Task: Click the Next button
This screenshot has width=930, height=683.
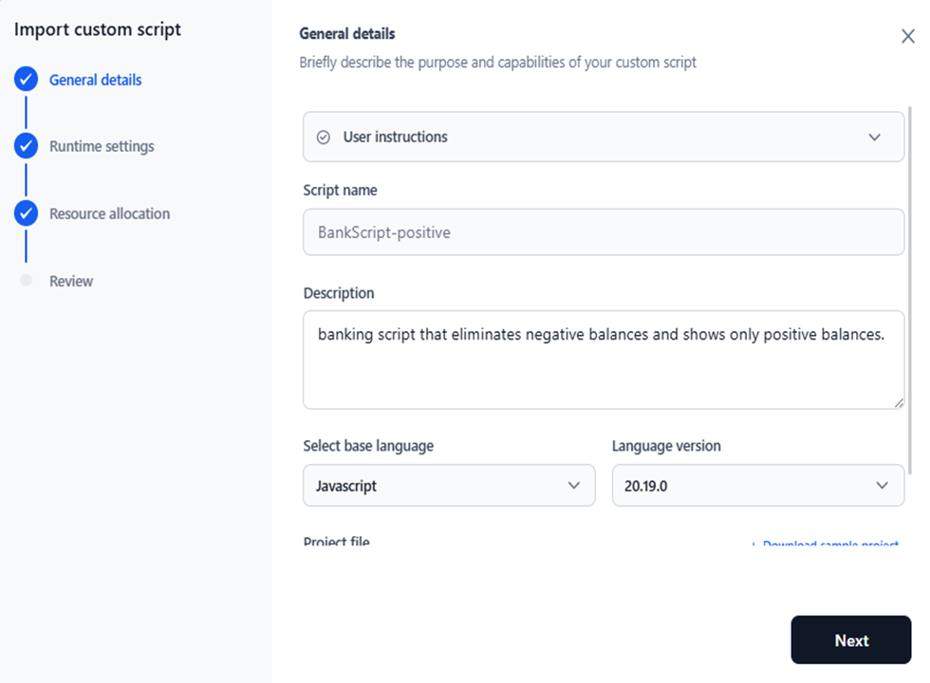Action: pyautogui.click(x=850, y=639)
